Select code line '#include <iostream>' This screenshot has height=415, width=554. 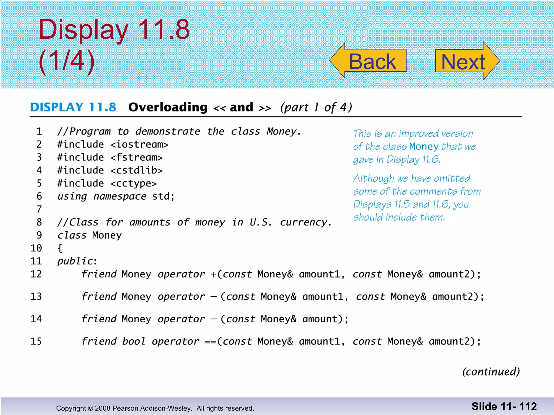[113, 145]
